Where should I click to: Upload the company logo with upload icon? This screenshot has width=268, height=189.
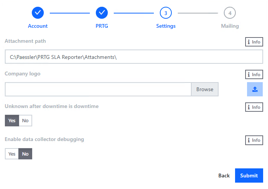[x=255, y=89]
